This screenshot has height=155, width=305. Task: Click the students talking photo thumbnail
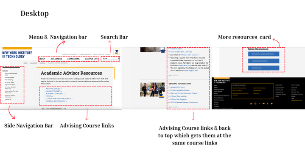pyautogui.click(x=153, y=90)
